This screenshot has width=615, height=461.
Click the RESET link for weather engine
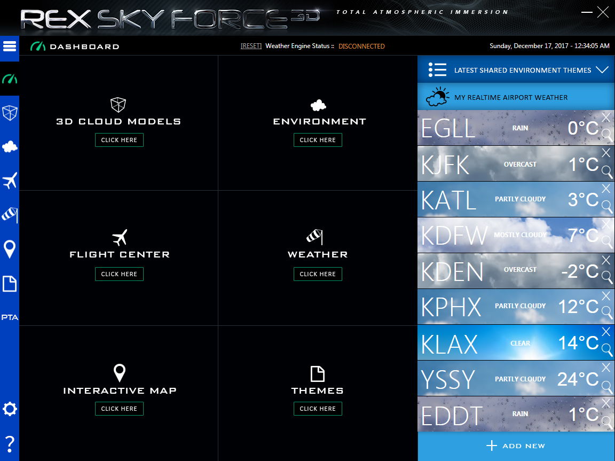(251, 46)
